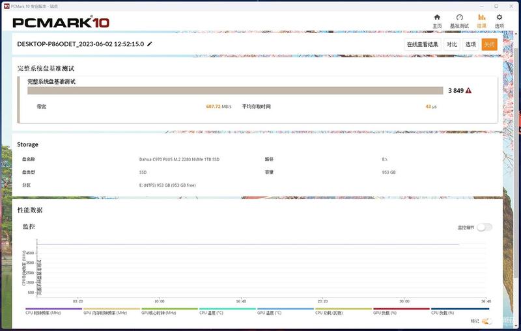
Task: Toggle CPU 功耗 (瓦特) legend series
Action: 343,311
